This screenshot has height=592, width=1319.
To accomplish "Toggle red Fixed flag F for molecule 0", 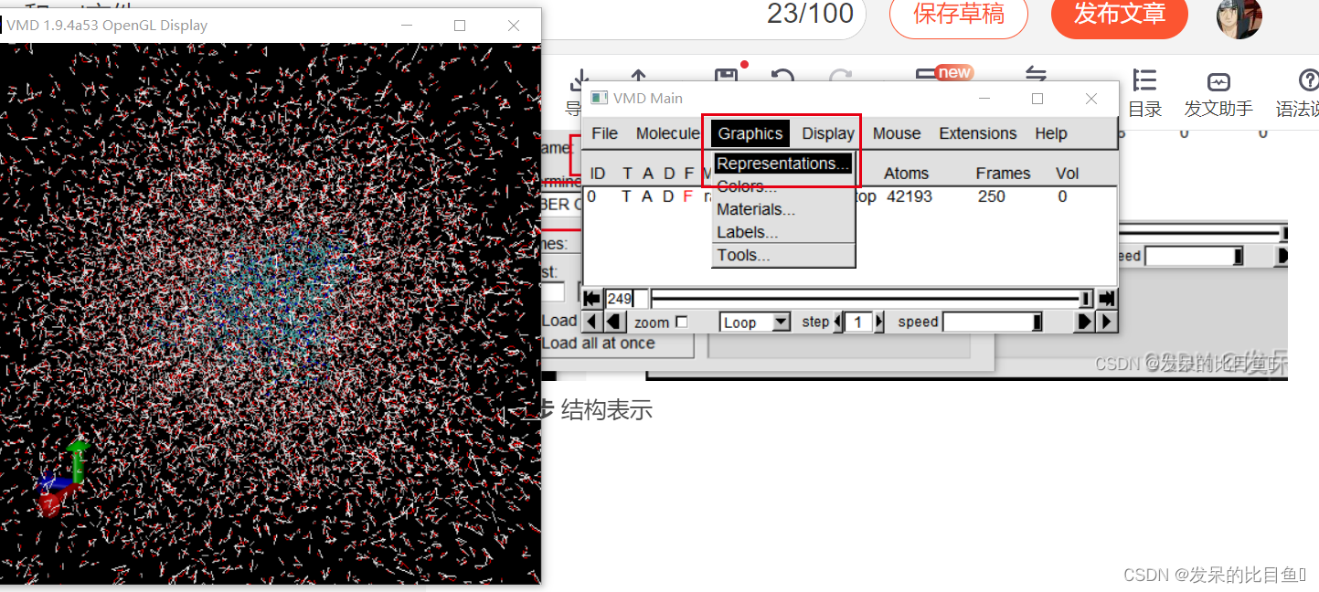I will (x=688, y=196).
